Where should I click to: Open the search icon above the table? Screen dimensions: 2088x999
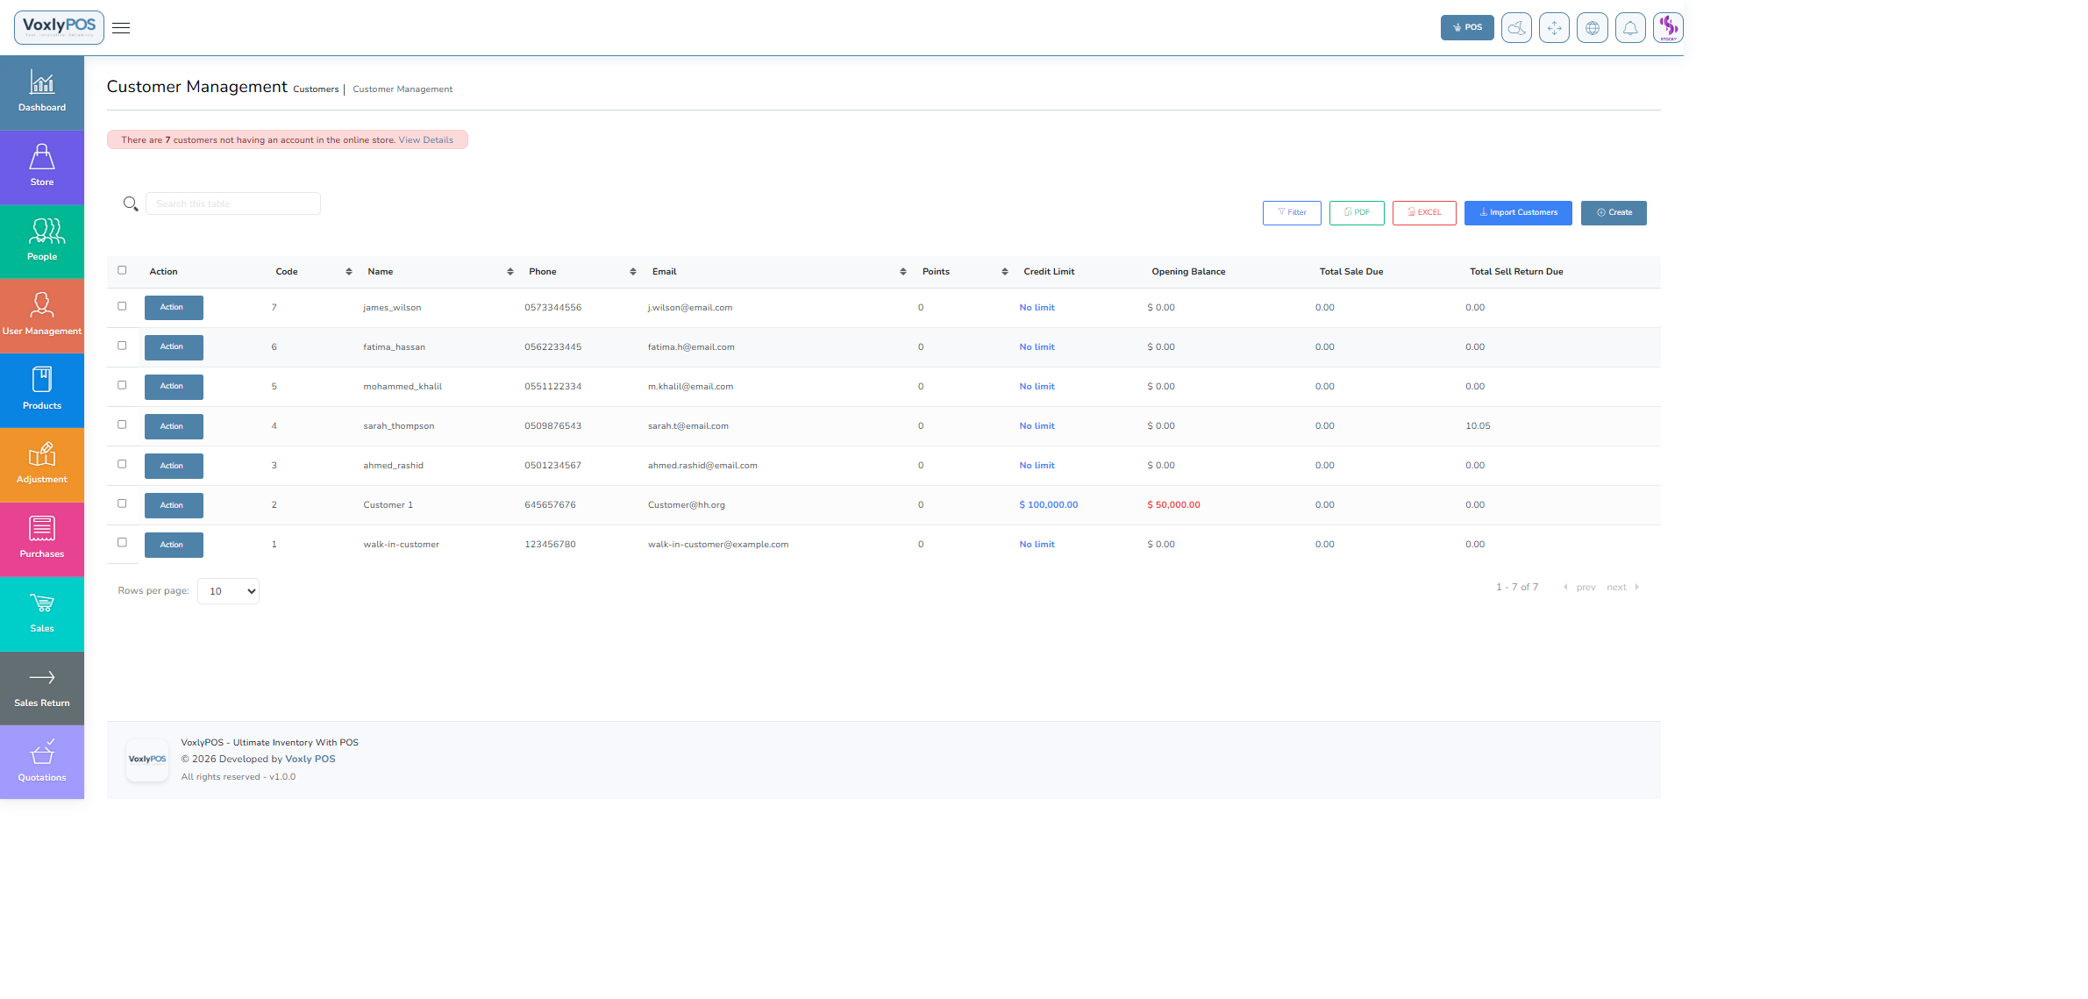click(131, 203)
